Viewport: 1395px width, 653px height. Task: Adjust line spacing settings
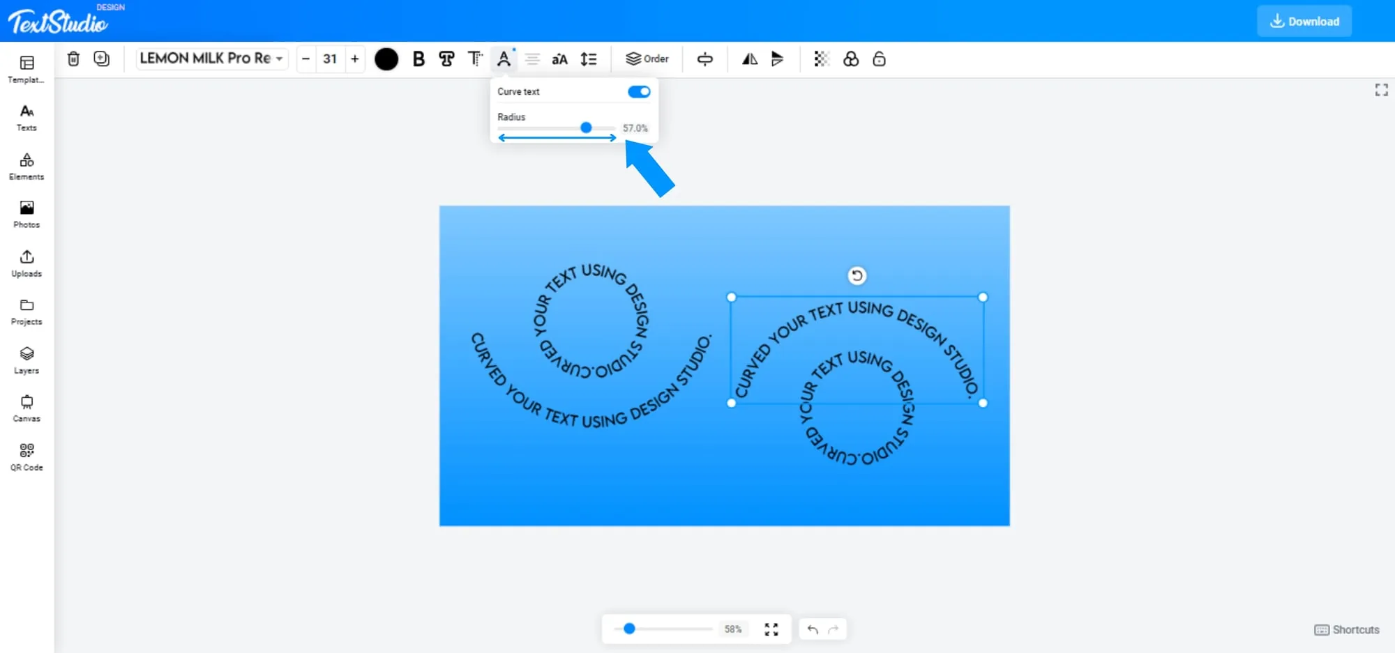tap(589, 59)
